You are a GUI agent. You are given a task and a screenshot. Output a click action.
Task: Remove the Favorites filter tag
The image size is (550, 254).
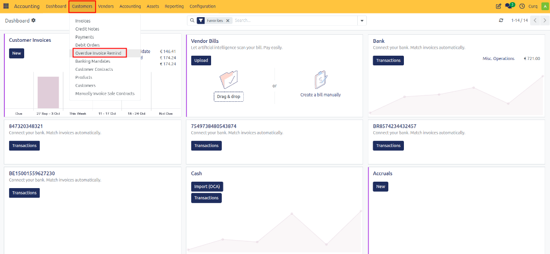tap(228, 21)
